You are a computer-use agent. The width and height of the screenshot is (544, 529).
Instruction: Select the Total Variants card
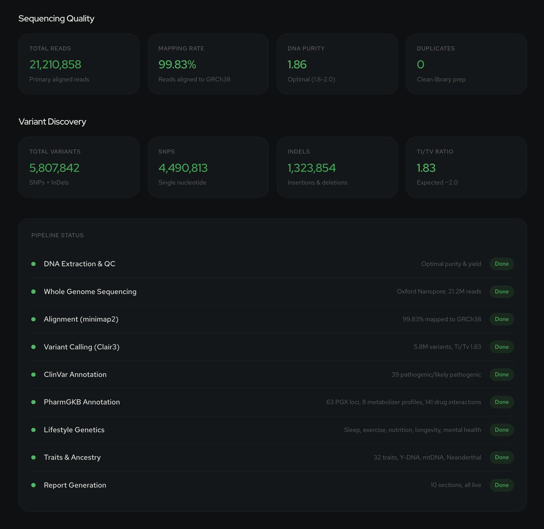click(79, 167)
